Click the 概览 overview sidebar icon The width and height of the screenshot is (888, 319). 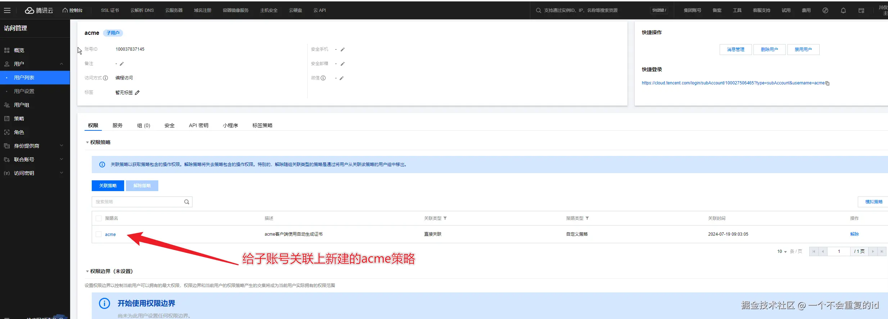pyautogui.click(x=7, y=50)
